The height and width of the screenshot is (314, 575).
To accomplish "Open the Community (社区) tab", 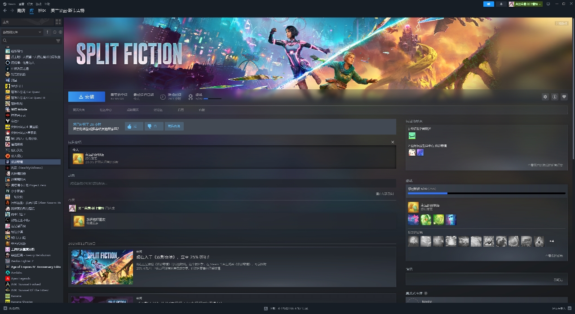I will coord(42,10).
